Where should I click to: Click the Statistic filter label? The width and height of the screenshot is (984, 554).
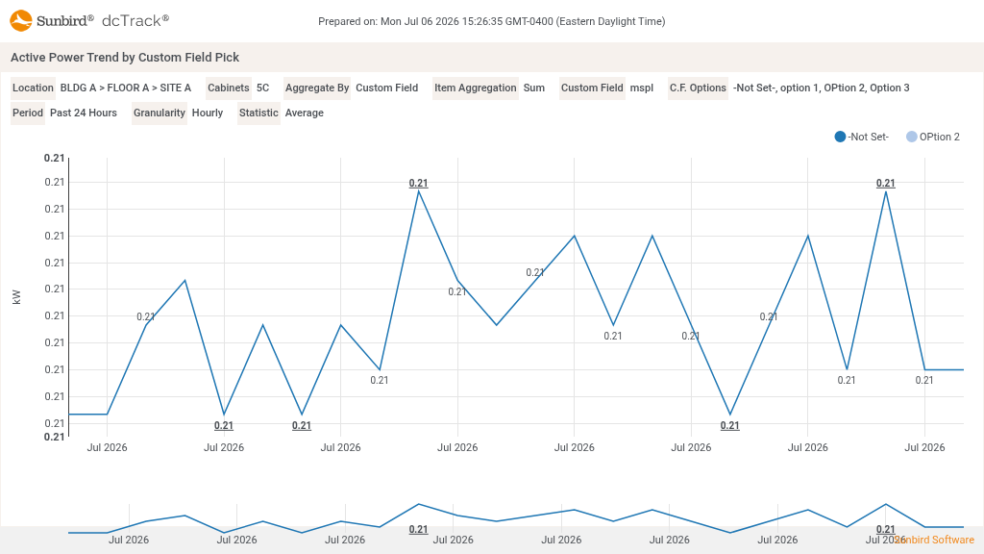click(258, 113)
